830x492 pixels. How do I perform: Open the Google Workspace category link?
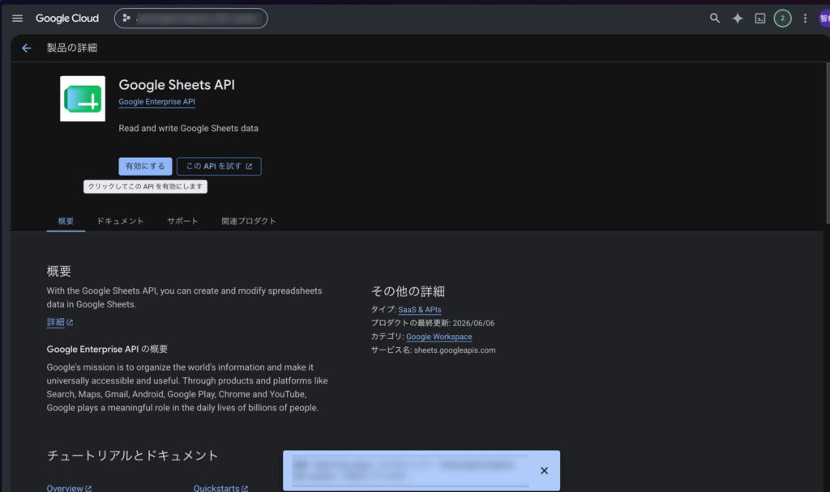pyautogui.click(x=439, y=337)
